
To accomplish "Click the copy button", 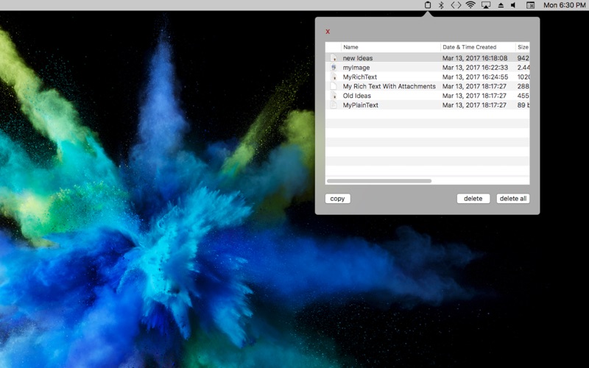I will (x=337, y=199).
